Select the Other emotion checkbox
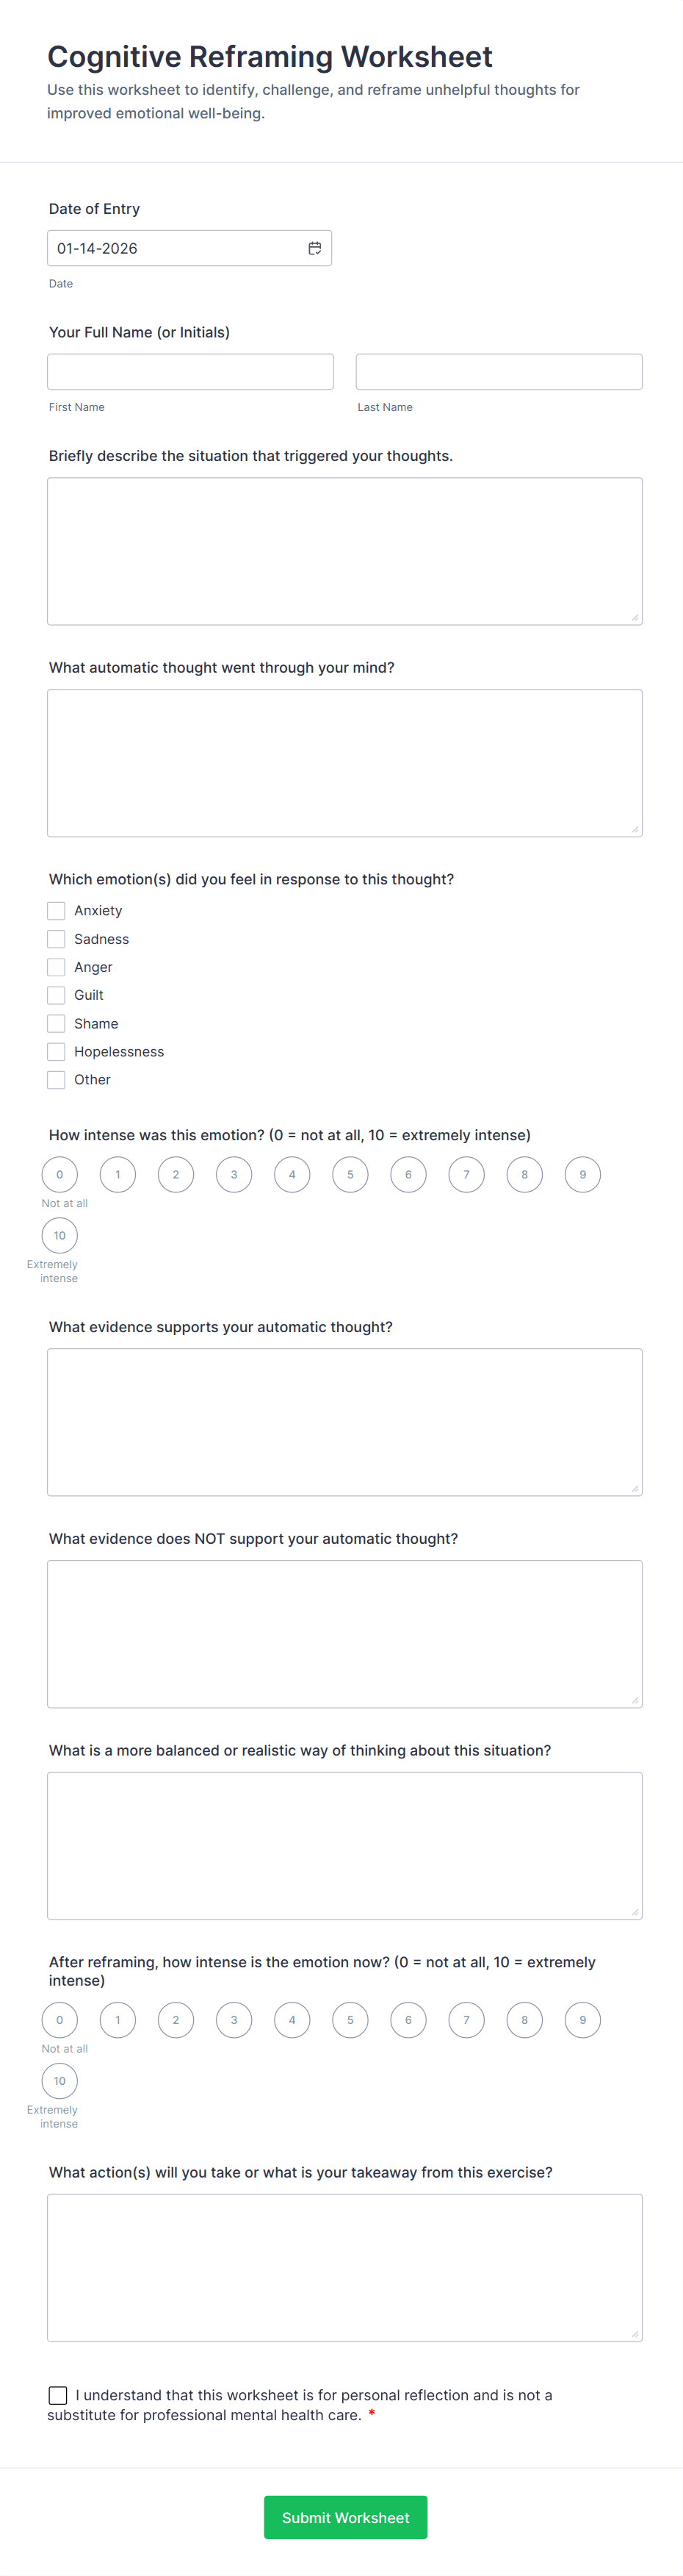 click(x=57, y=1079)
